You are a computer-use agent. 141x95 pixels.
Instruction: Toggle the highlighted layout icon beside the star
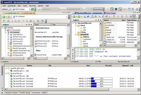(x=112, y=9)
